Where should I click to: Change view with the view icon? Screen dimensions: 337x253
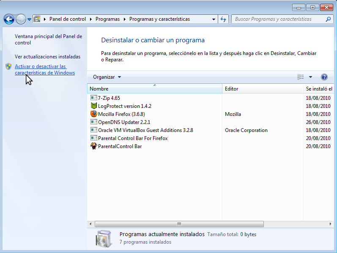tap(301, 77)
